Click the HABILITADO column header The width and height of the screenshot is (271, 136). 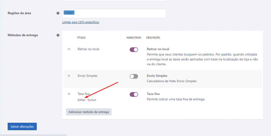134,38
